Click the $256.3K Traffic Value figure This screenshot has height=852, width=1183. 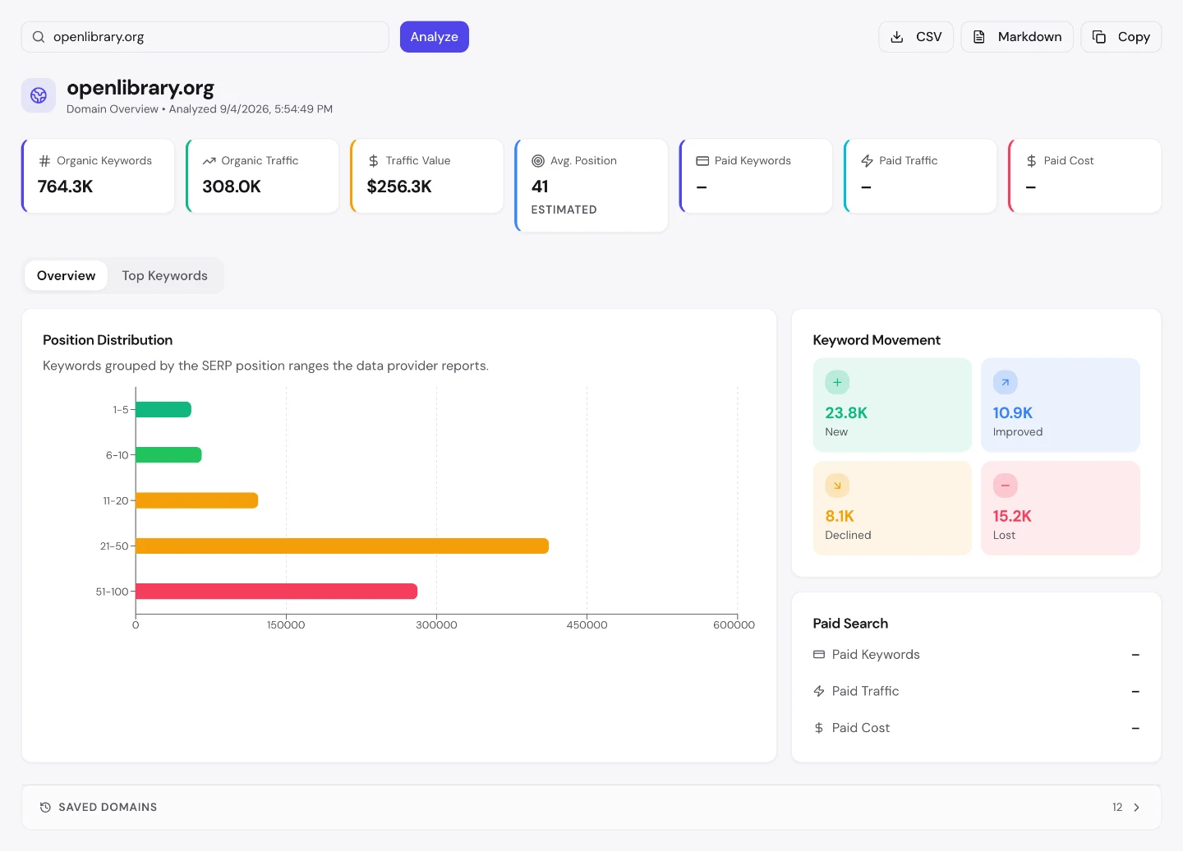[x=399, y=187]
